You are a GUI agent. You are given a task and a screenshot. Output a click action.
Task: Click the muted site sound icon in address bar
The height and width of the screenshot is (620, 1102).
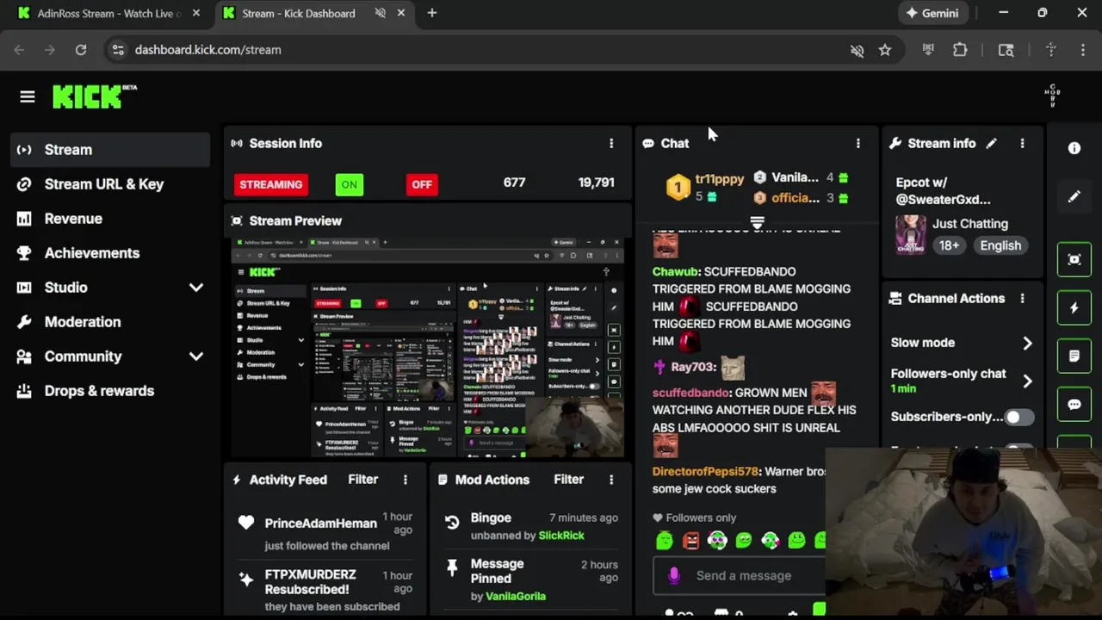857,50
